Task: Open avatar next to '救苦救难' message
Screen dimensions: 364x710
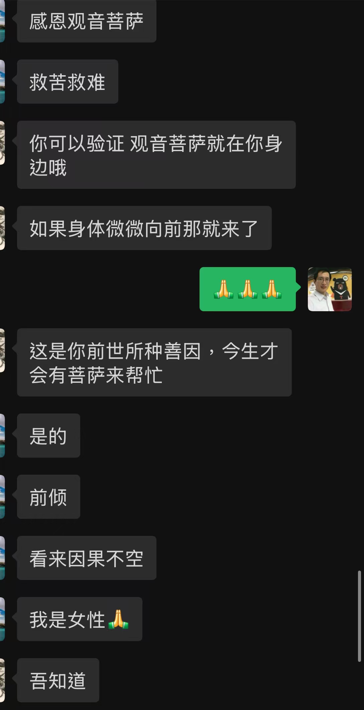Action: click(x=2, y=82)
